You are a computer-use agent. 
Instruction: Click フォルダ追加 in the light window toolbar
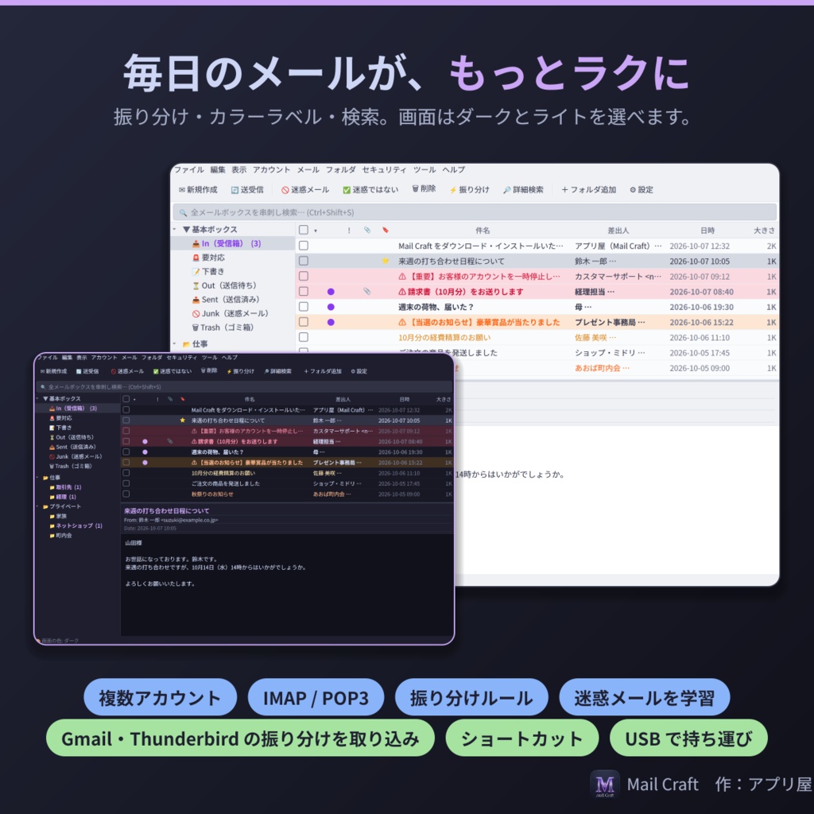click(x=588, y=189)
